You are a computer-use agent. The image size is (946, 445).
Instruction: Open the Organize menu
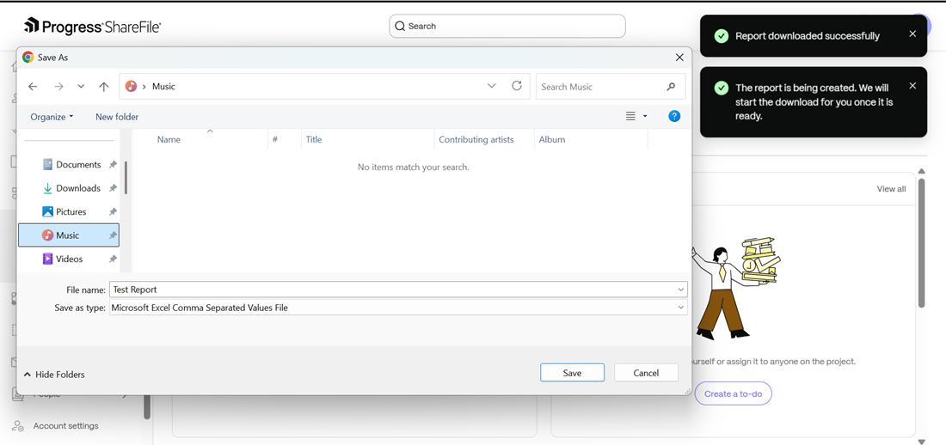pos(52,117)
